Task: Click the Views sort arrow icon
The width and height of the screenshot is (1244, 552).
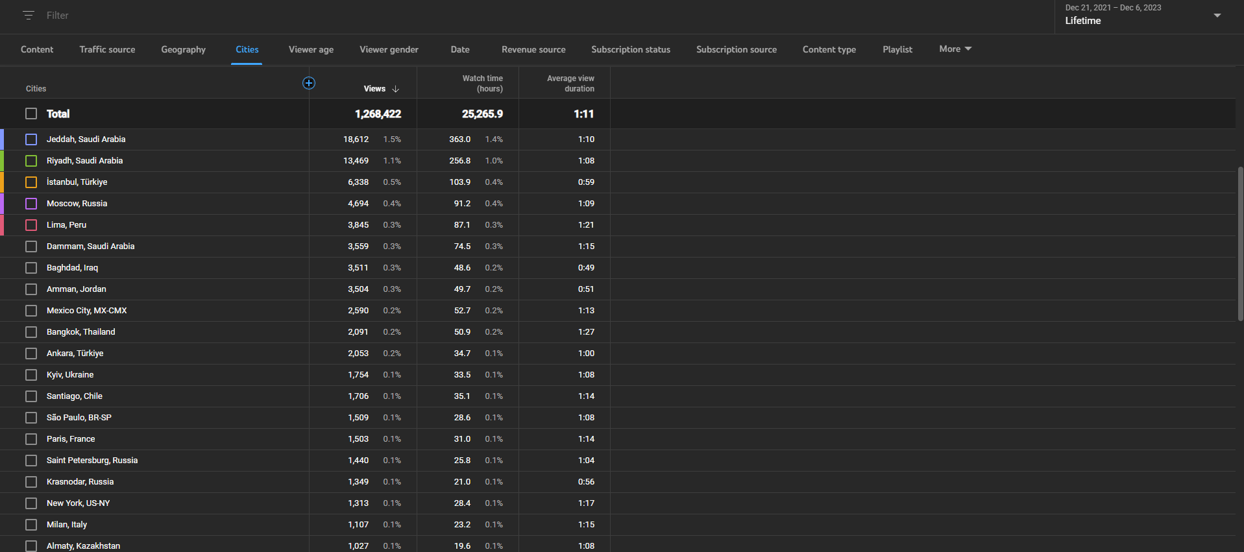Action: tap(395, 89)
